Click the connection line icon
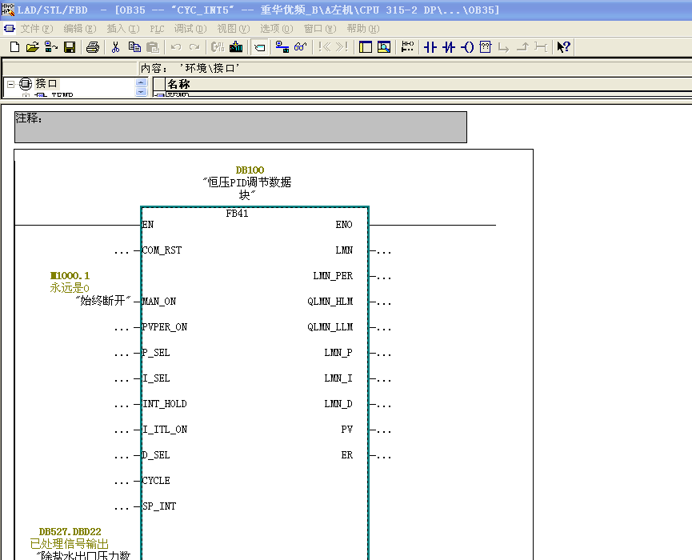This screenshot has width=692, height=560. (541, 46)
